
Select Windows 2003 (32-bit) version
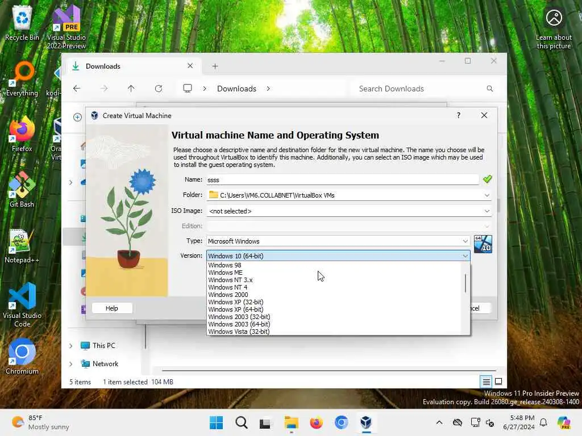334,317
